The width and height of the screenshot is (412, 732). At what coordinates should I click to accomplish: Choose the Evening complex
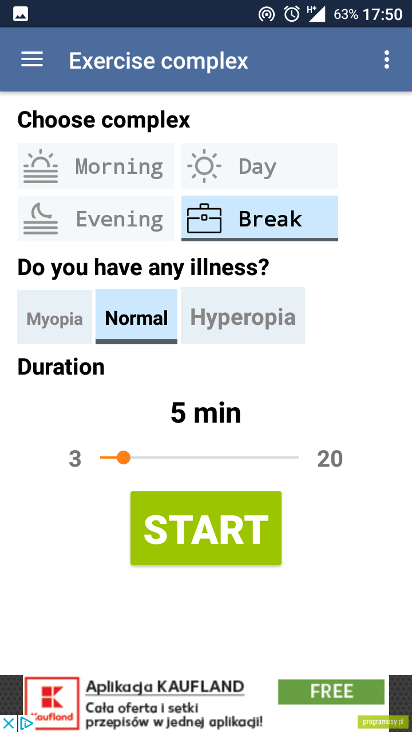tap(96, 218)
